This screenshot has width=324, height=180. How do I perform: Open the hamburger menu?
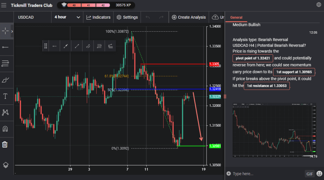point(4,5)
